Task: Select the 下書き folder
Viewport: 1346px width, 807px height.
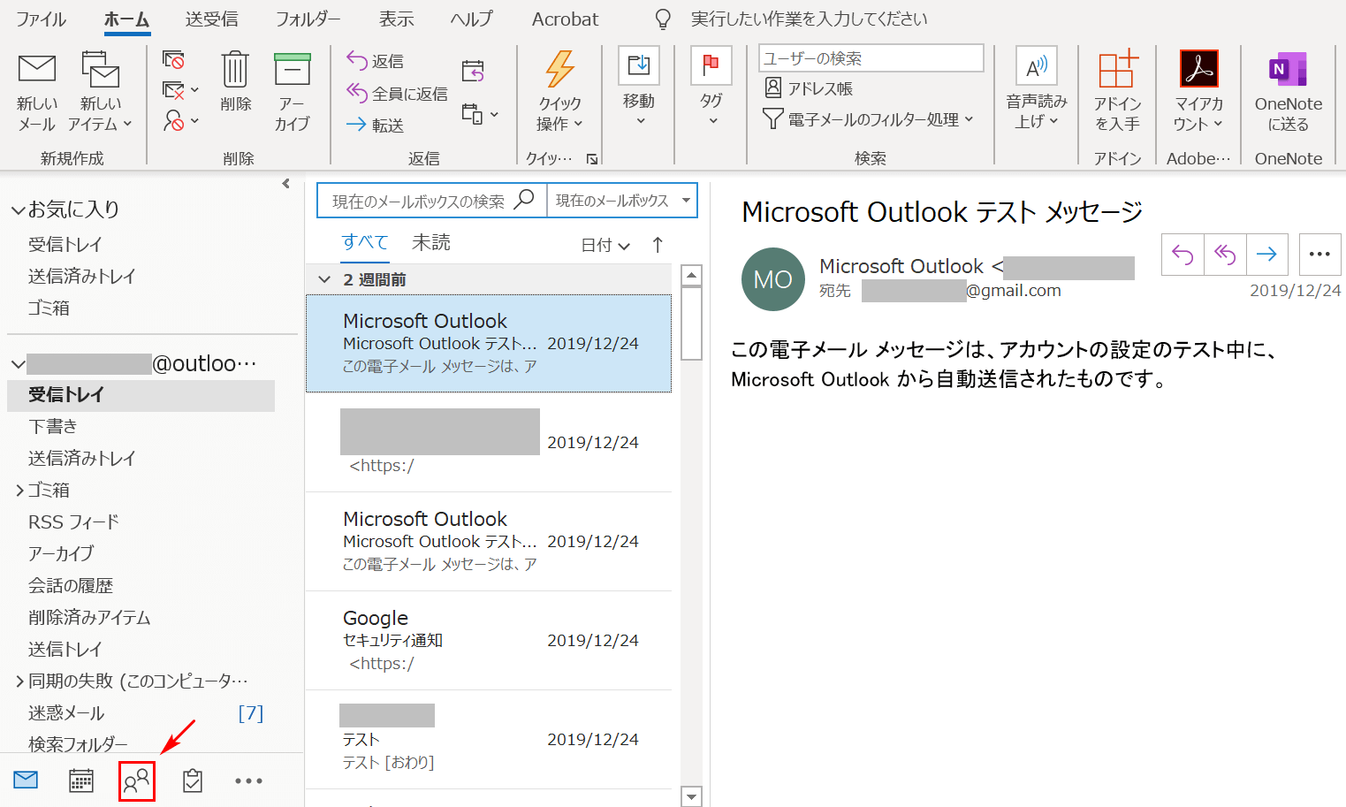Action: [x=53, y=426]
